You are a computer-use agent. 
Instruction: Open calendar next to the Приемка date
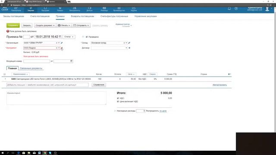(x=60, y=37)
